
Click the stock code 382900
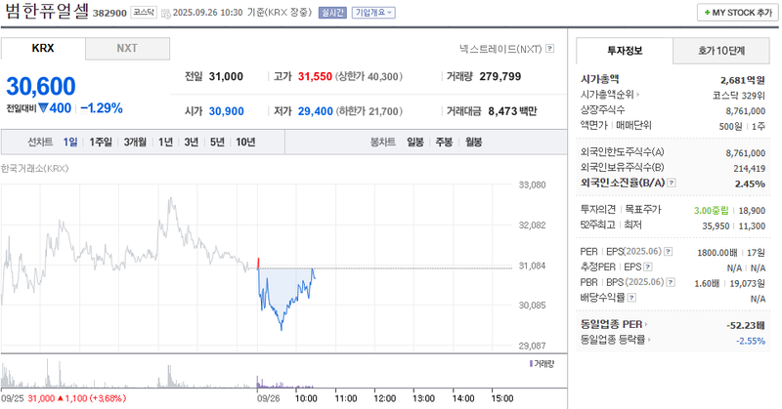coord(109,14)
